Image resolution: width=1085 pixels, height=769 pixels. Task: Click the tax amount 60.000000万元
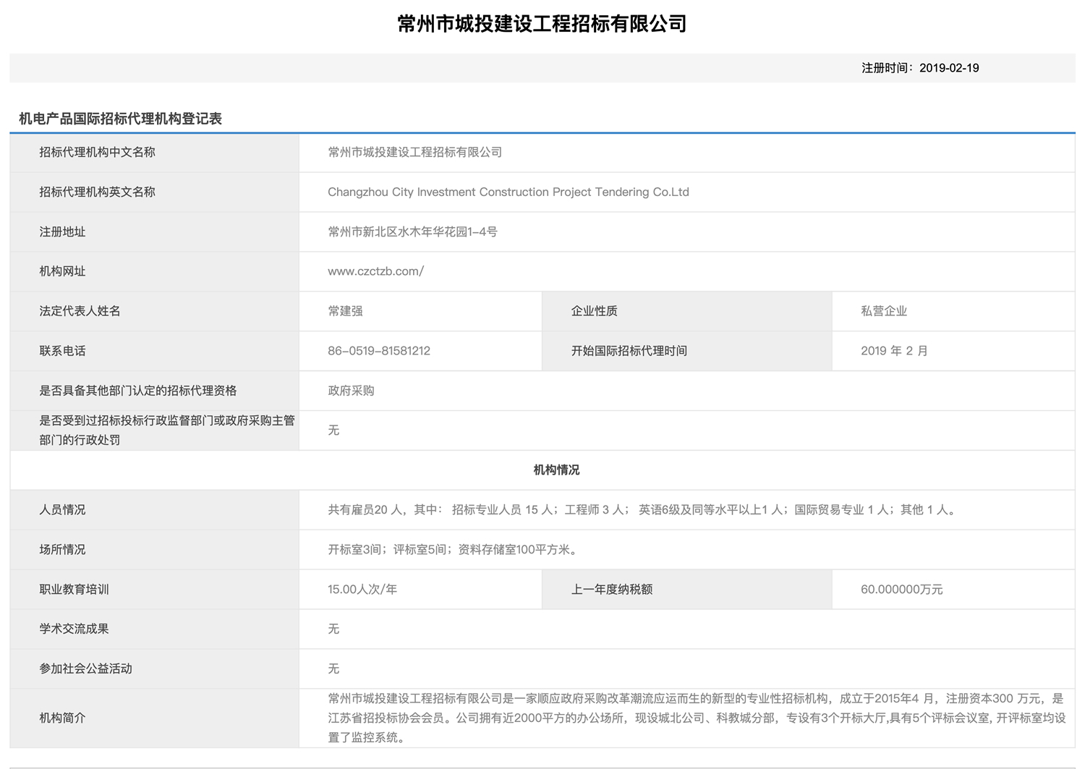901,590
